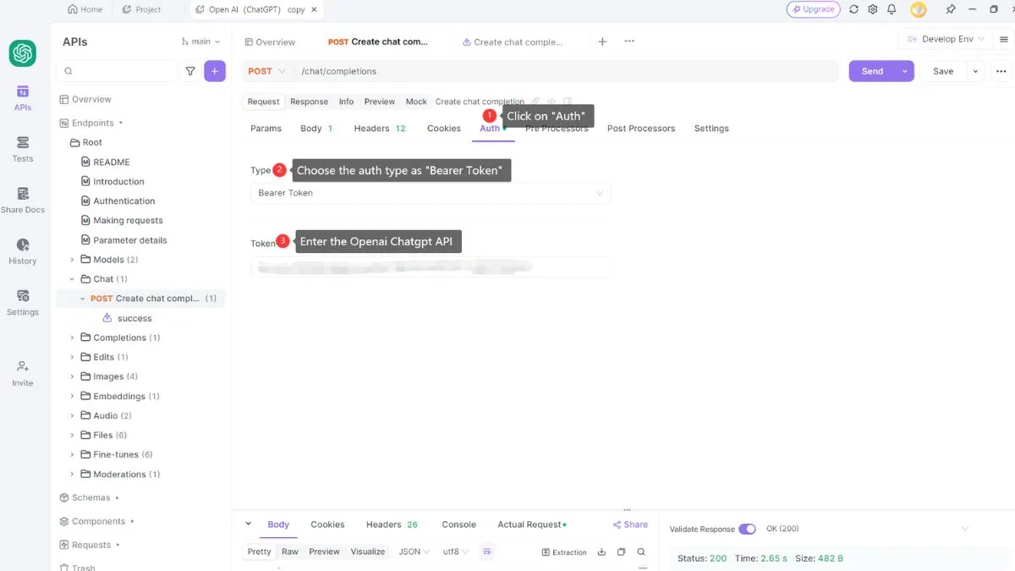Open the Develop Env environment dropdown
This screenshot has height=571, width=1015.
click(x=943, y=38)
